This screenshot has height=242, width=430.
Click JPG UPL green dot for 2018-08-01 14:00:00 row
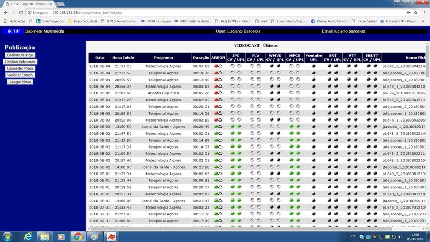click(x=239, y=201)
